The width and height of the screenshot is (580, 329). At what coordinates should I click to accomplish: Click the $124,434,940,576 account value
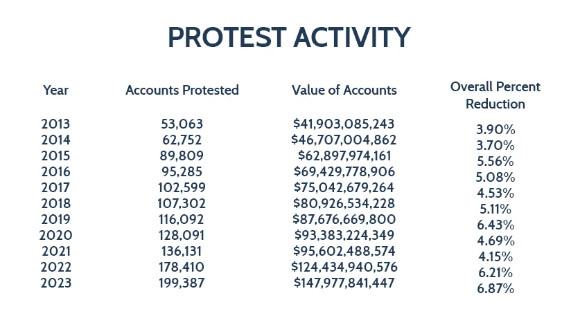point(344,267)
